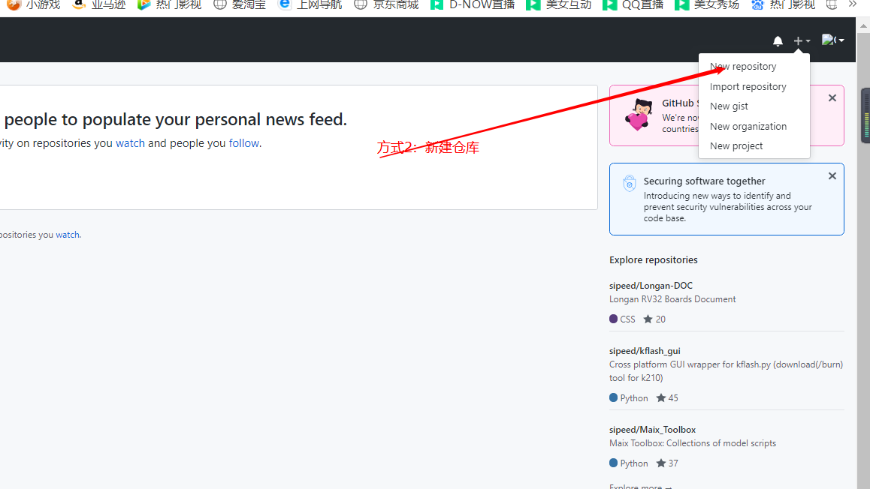870x489 pixels.
Task: Open the sipeed/kflash_gui repository link
Action: tap(645, 350)
